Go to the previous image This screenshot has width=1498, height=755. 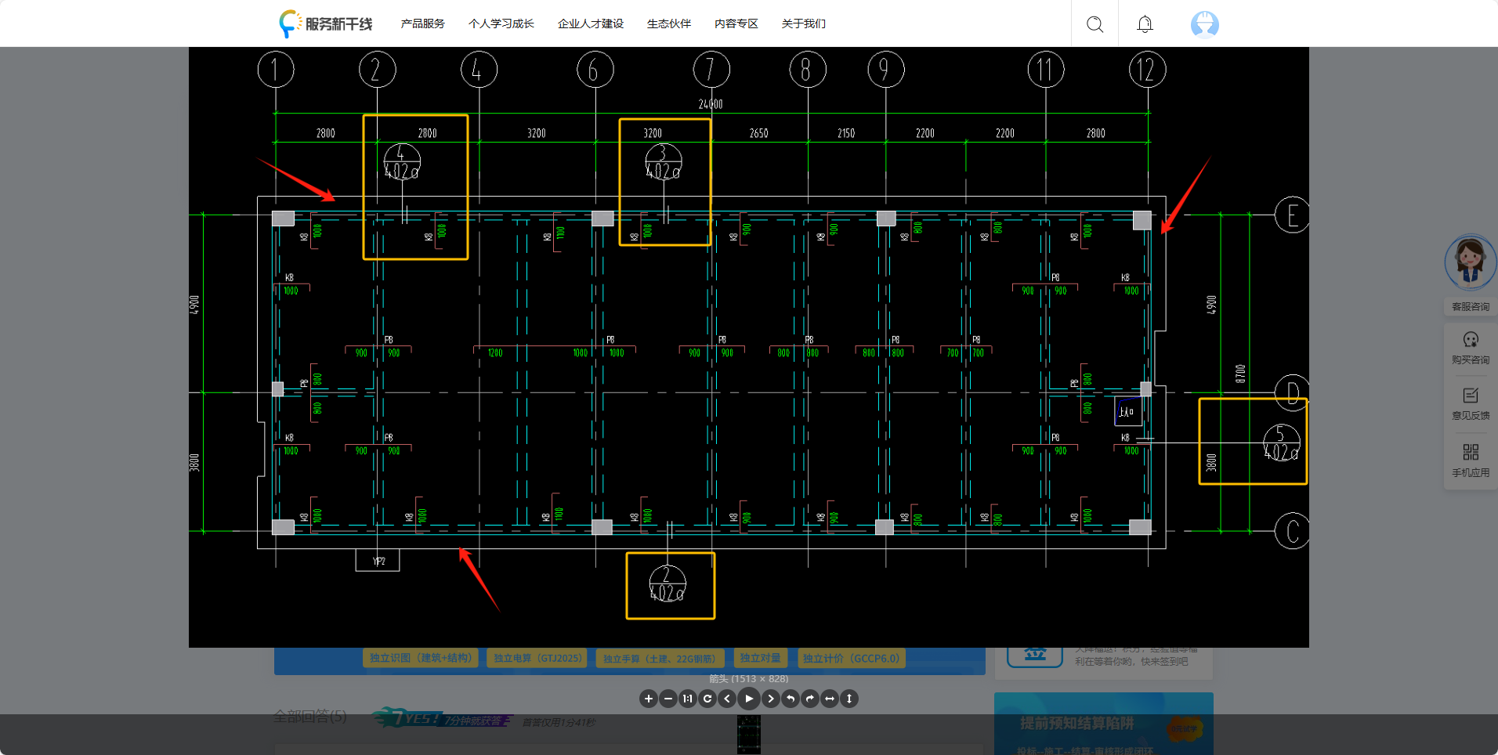point(727,699)
